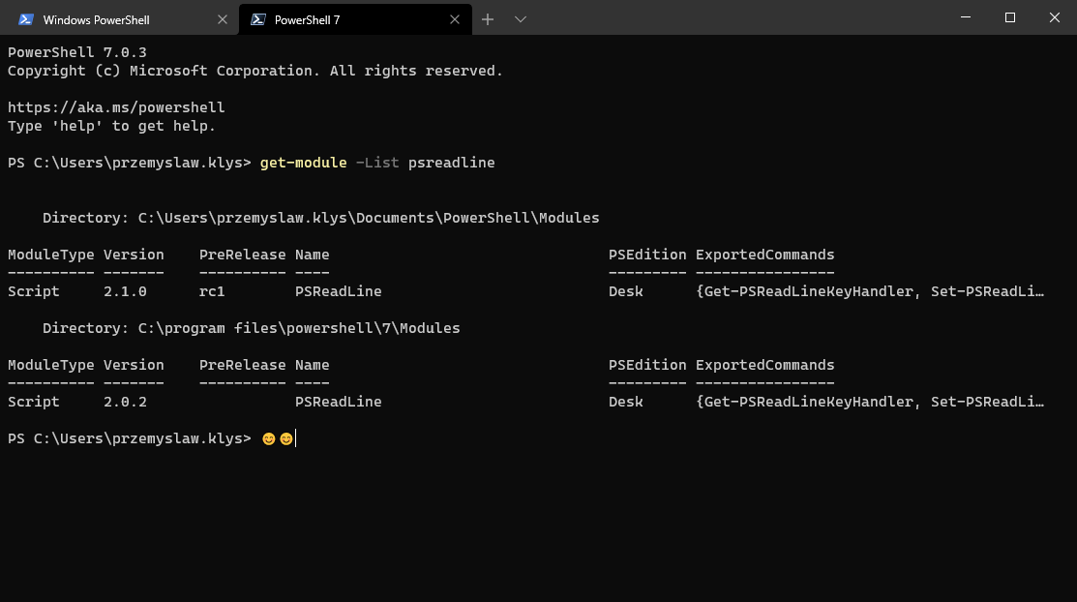Open a new tab with the plus icon
The height and width of the screenshot is (602, 1077).
tap(488, 18)
